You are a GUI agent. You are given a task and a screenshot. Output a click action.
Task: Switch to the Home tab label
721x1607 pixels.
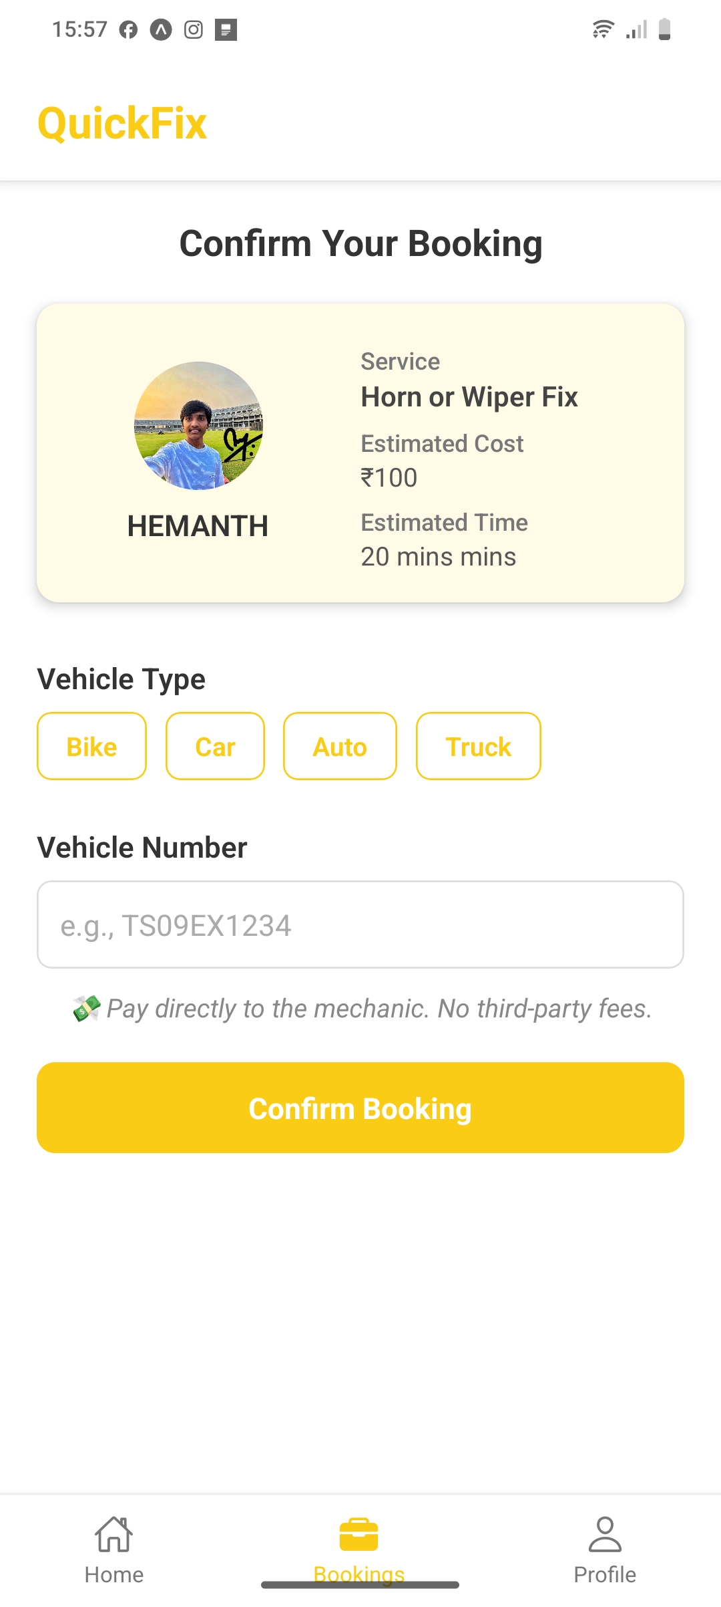click(x=114, y=1575)
